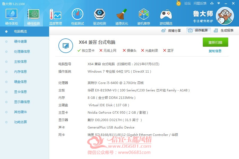Click the Virtual IDE Disk value
239x159 pixels.
point(109,105)
